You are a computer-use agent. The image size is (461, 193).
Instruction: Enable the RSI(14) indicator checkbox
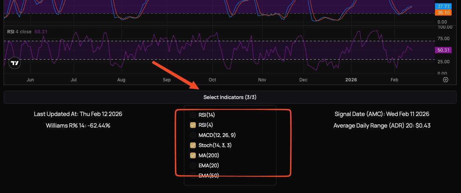(x=193, y=115)
